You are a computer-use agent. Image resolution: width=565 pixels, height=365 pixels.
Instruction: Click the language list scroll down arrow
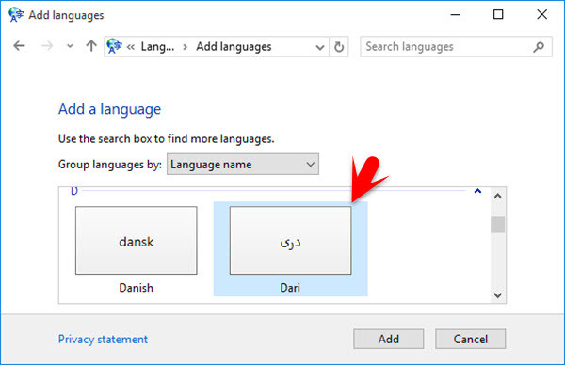(498, 295)
